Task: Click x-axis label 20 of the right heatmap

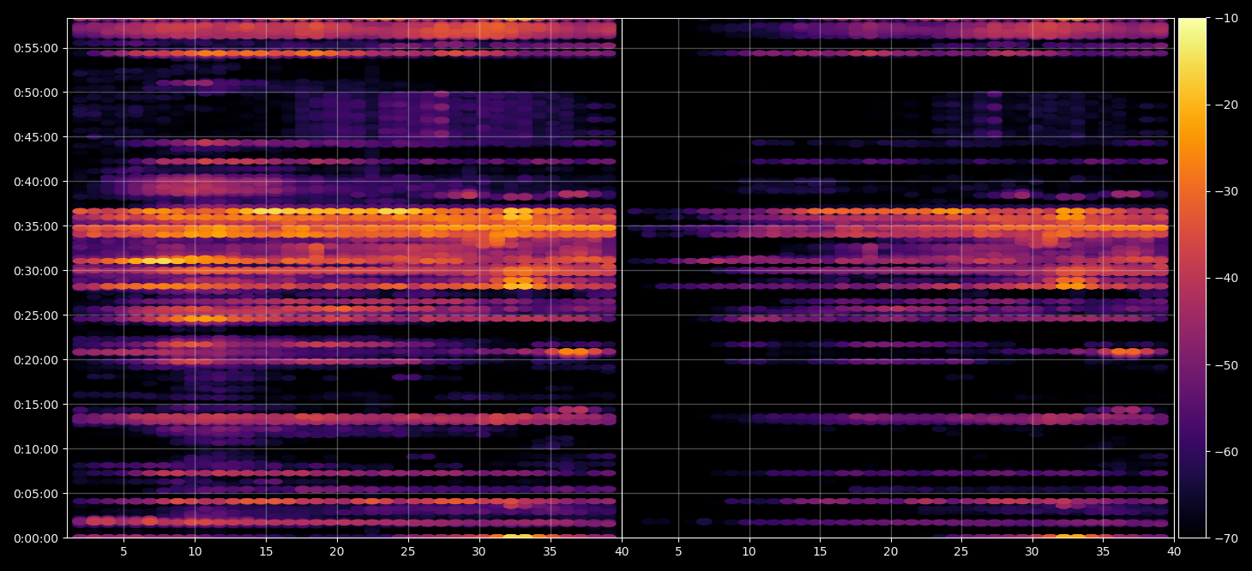Action: 891,552
